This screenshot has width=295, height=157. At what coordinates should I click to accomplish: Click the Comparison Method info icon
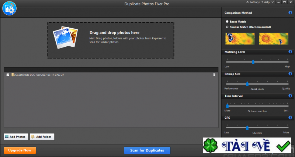(x=290, y=13)
